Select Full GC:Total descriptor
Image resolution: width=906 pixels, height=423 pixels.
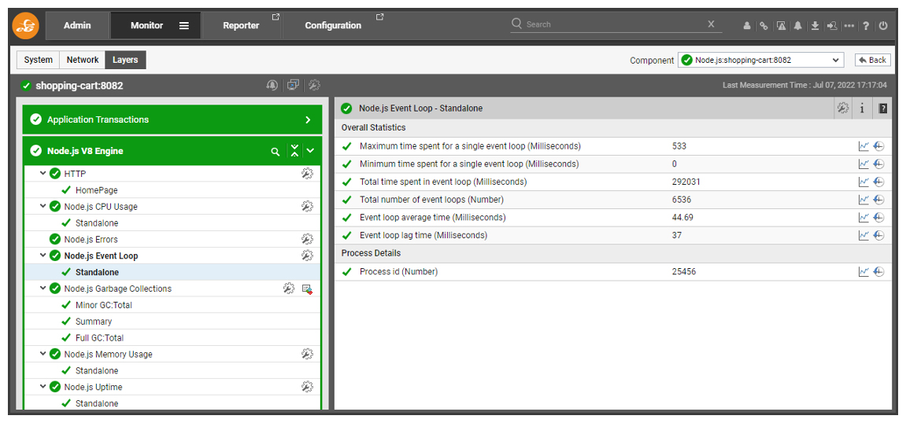(x=99, y=337)
